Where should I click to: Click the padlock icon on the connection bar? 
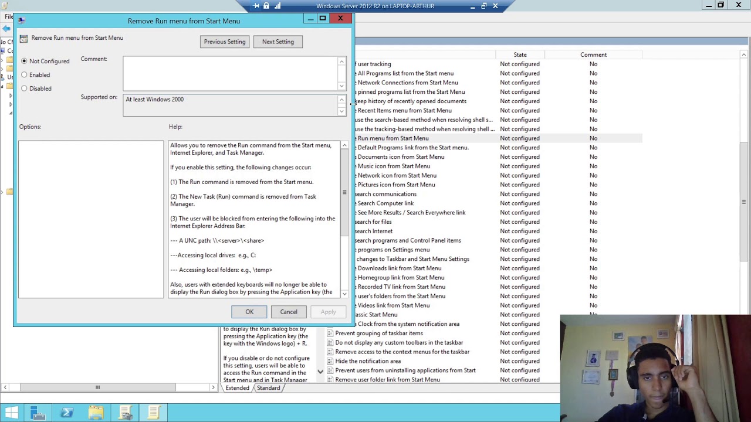point(266,6)
